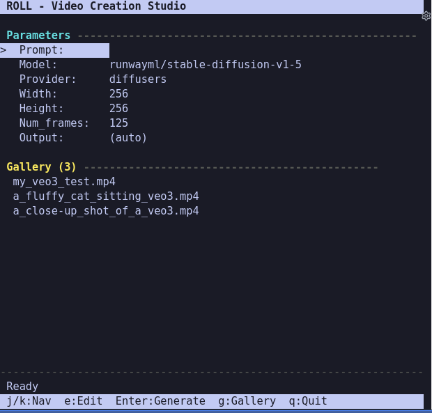The height and width of the screenshot is (413, 432).
Task: Click the Height value 256
Action: point(118,109)
